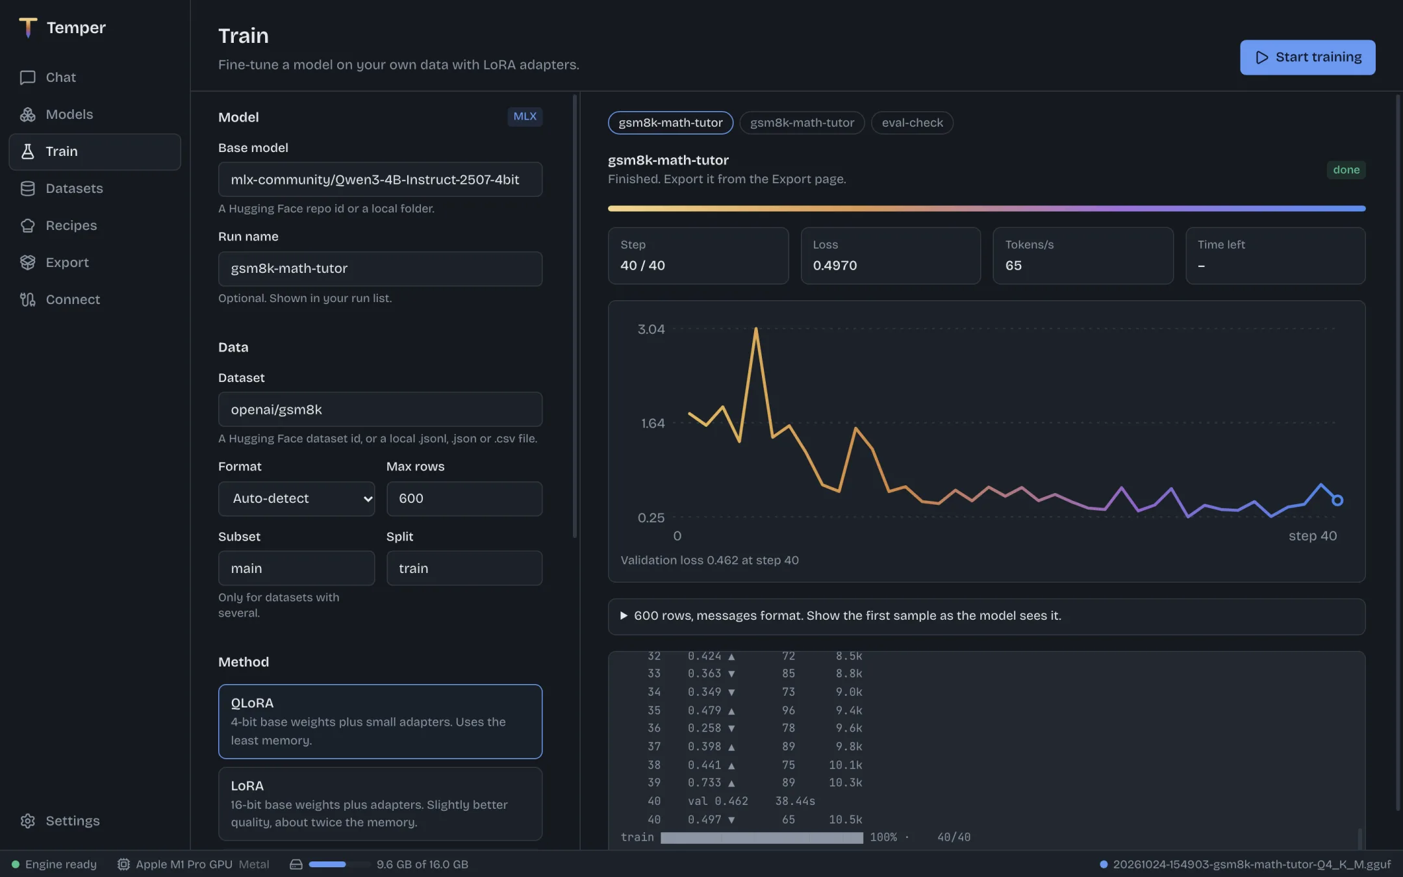Open Export via its package icon

27,262
